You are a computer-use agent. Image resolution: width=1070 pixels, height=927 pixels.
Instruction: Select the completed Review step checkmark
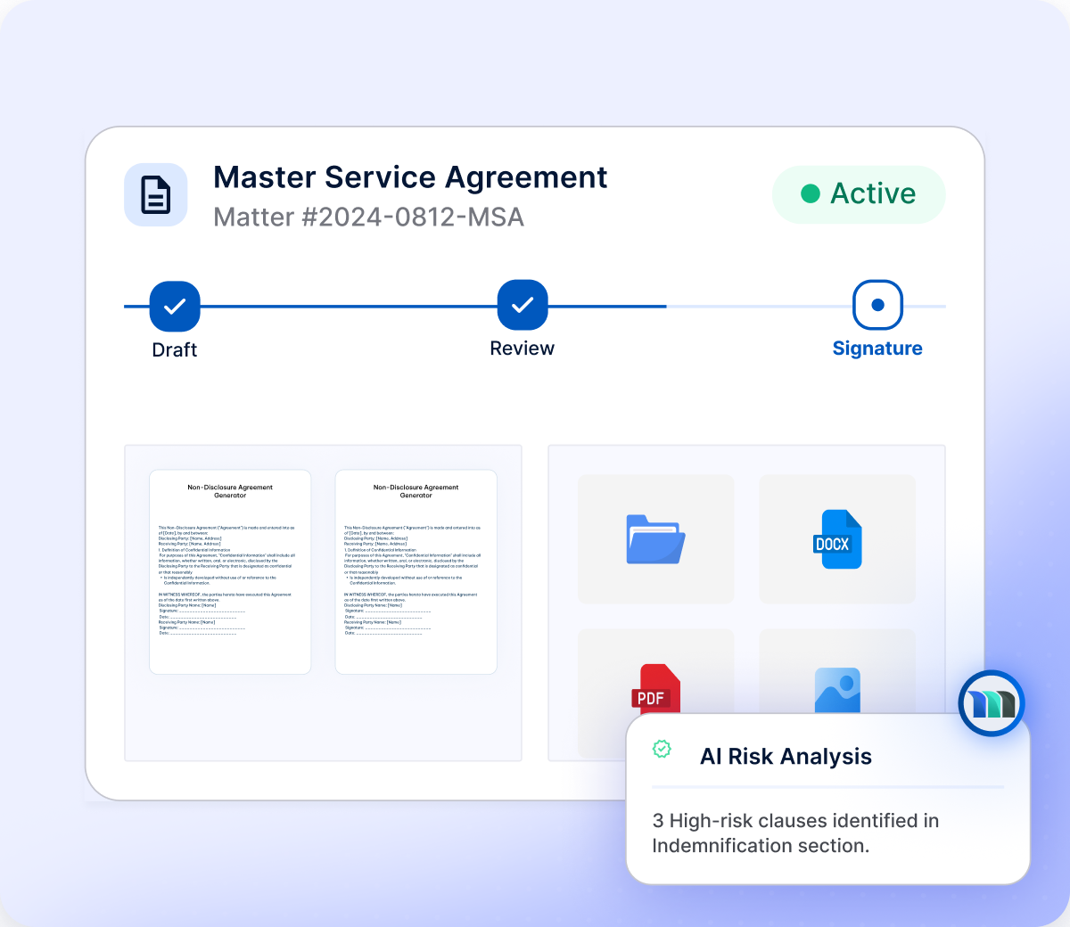tap(523, 305)
